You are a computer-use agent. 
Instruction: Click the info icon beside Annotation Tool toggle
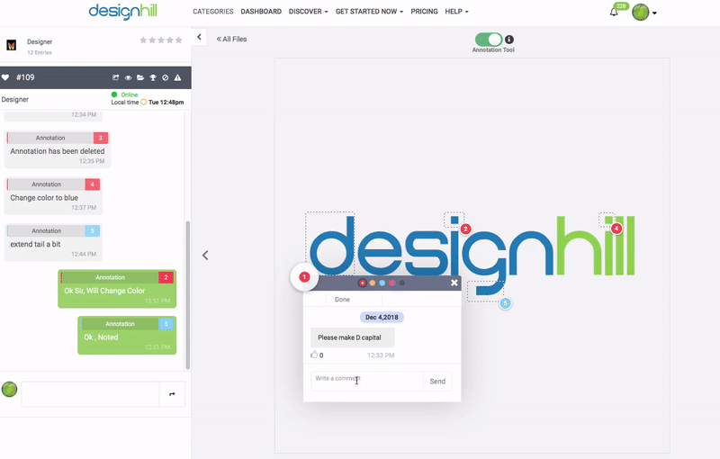point(509,40)
